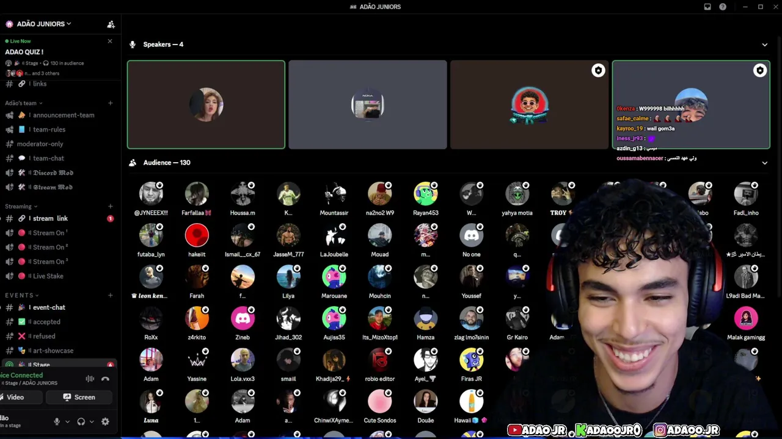The width and height of the screenshot is (782, 439).
Task: Open audience member Farfallaa's avatar
Action: click(197, 194)
